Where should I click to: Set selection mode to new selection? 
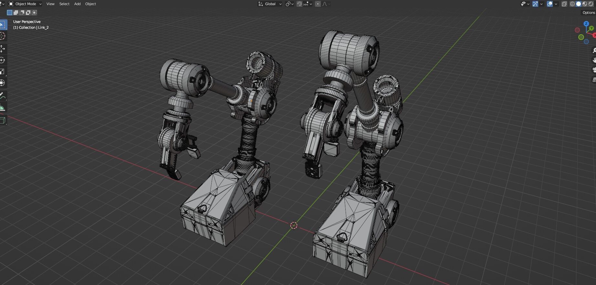10,13
